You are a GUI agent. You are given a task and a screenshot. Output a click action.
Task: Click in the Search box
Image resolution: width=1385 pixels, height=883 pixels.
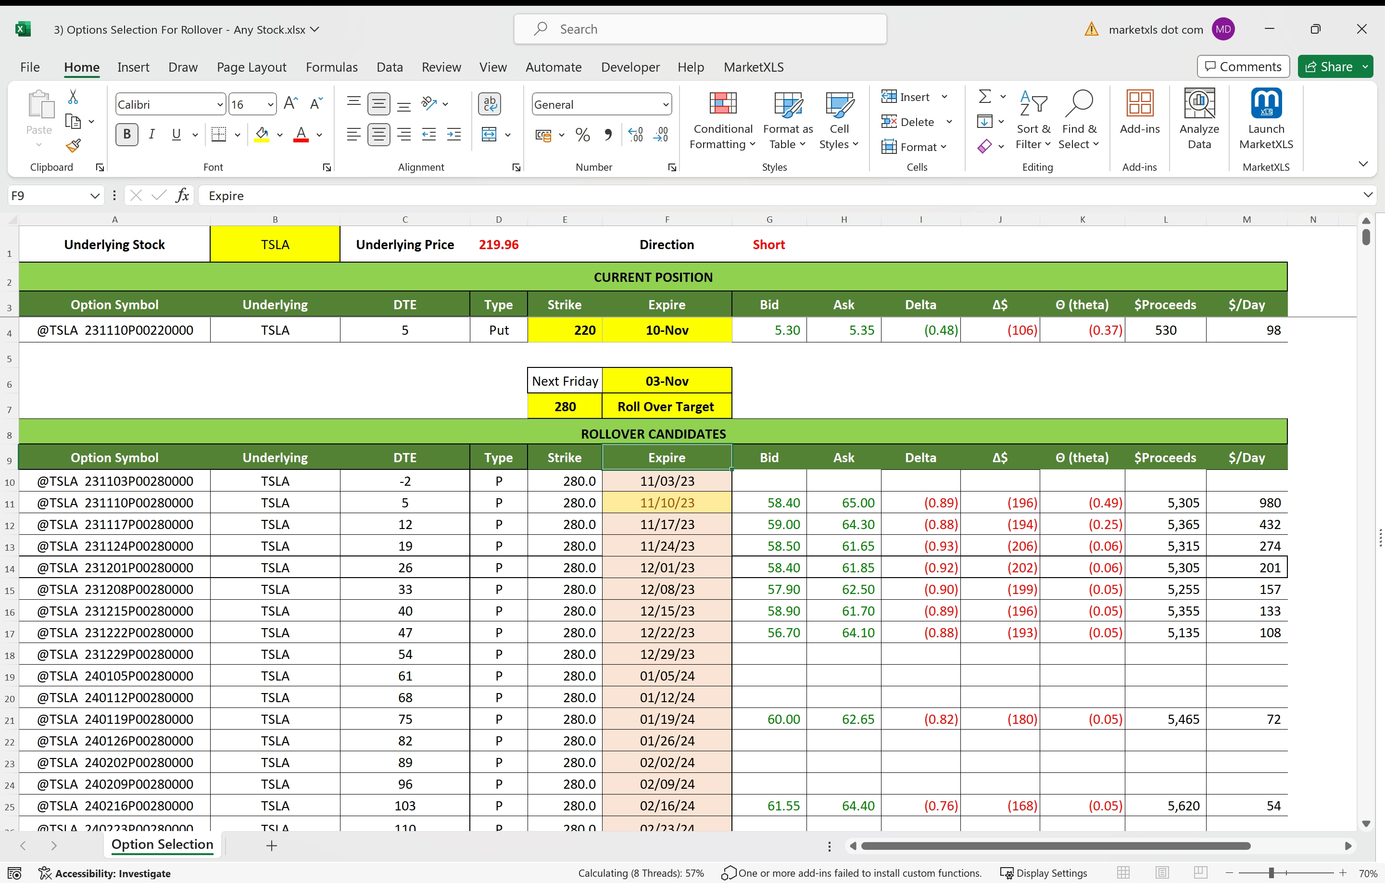tap(700, 29)
